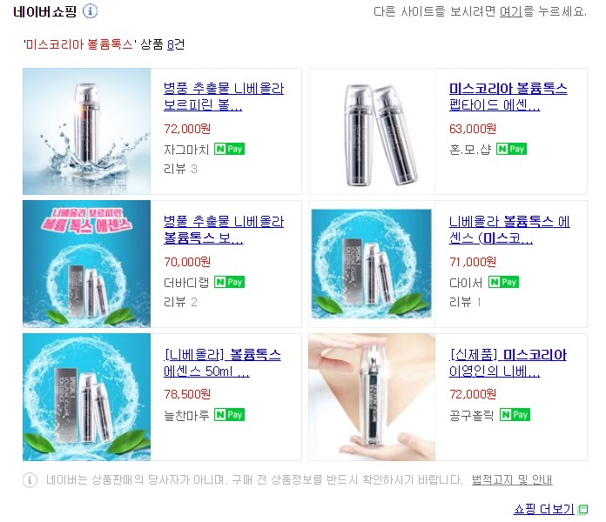This screenshot has height=522, width=606.
Task: Open the [니베올라] 볼륨톡스 에센스 50ml title
Action: (223, 363)
